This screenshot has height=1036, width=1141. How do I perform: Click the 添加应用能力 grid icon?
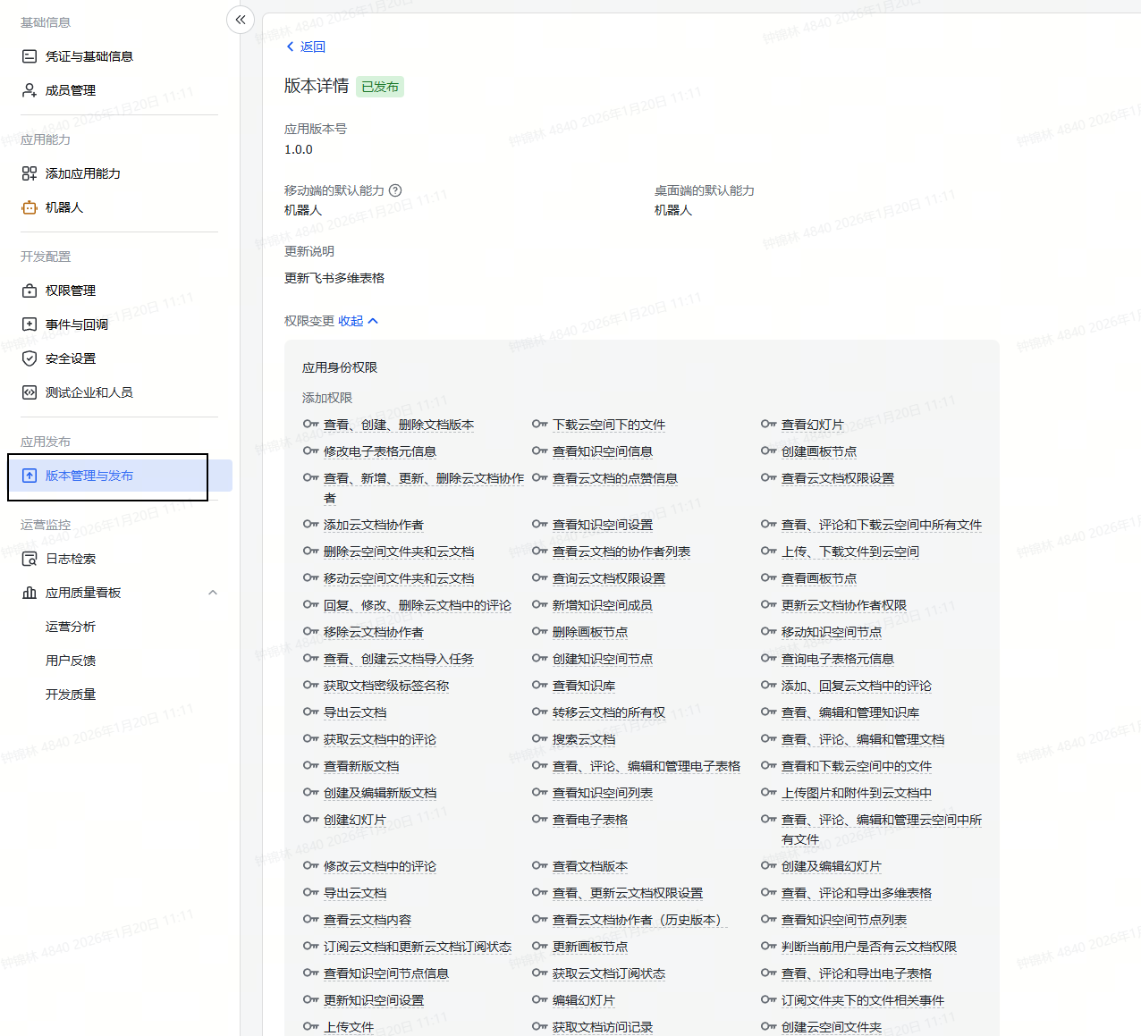pyautogui.click(x=30, y=173)
